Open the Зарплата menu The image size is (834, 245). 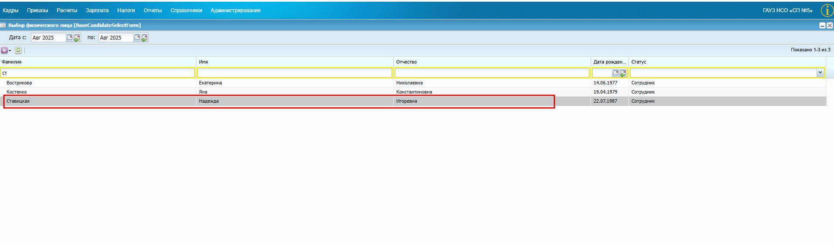[97, 10]
